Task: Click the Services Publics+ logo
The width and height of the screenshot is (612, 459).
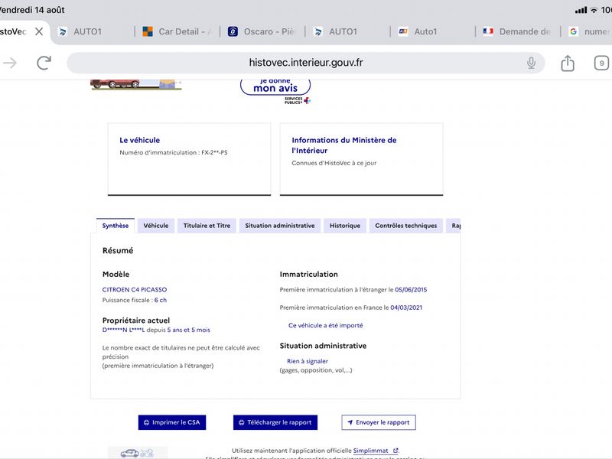Action: (x=297, y=100)
